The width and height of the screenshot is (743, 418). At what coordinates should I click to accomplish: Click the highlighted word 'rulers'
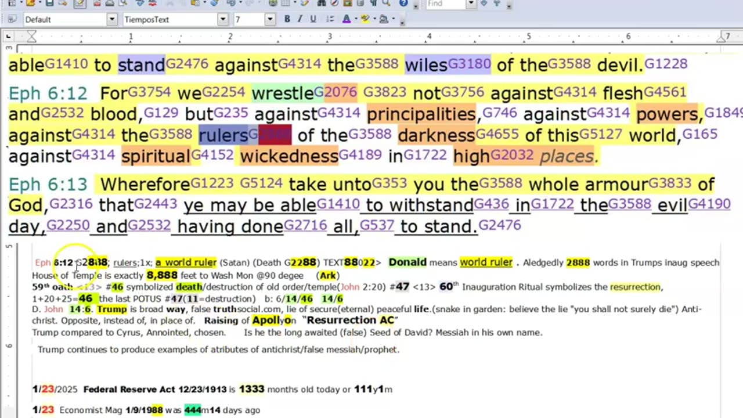pyautogui.click(x=223, y=135)
